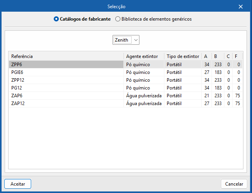Image resolution: width=252 pixels, height=193 pixels.
Task: Click the C rating column header
Action: point(228,56)
